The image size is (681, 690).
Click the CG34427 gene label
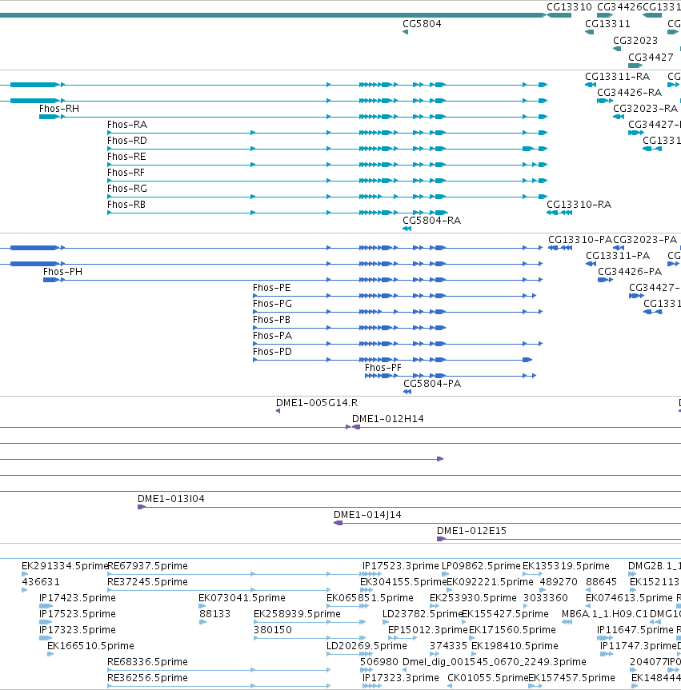(x=651, y=58)
